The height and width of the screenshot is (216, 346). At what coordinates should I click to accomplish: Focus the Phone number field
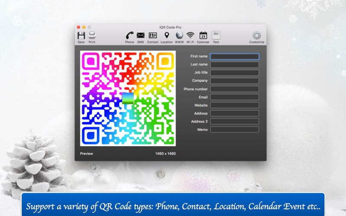point(234,89)
